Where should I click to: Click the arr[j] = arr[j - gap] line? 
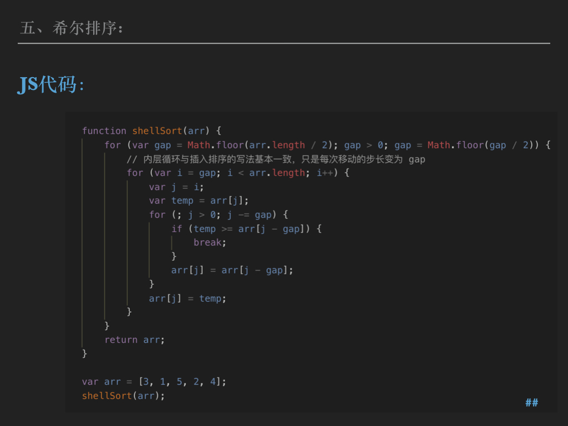232,270
